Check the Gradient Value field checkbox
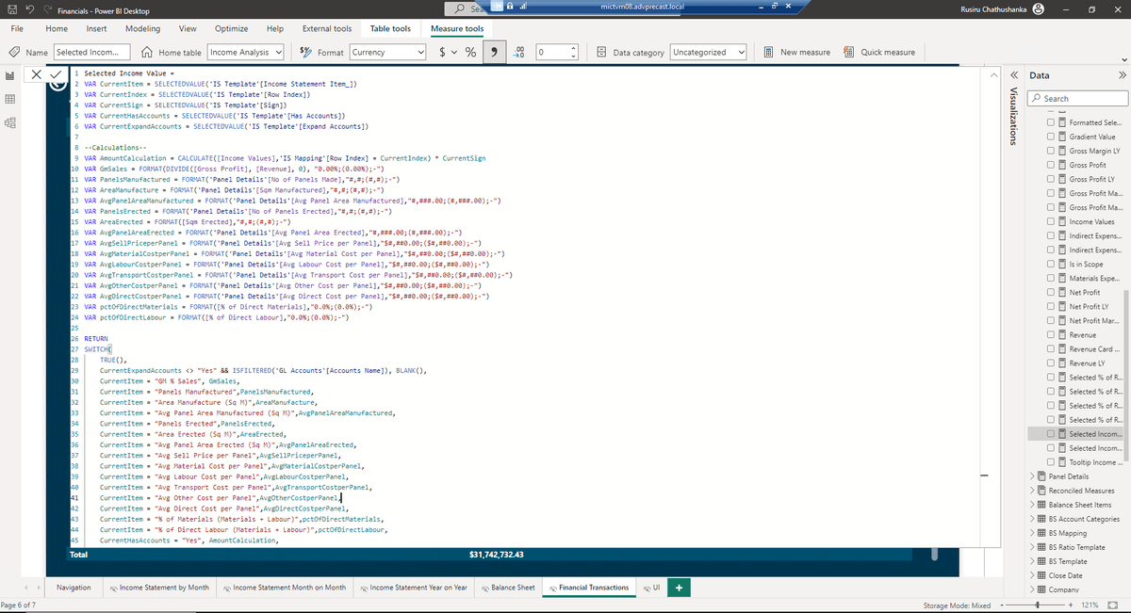The image size is (1131, 613). click(1050, 137)
